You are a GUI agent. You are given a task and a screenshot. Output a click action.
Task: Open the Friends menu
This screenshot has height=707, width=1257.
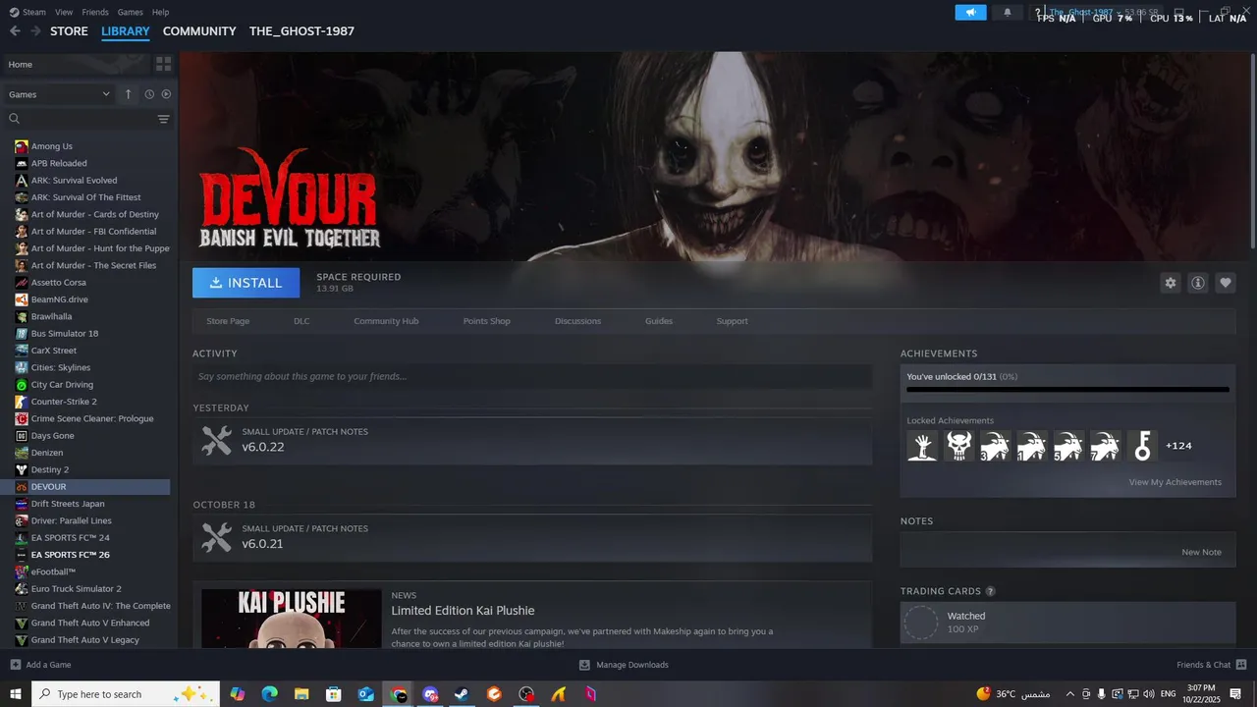coord(95,12)
